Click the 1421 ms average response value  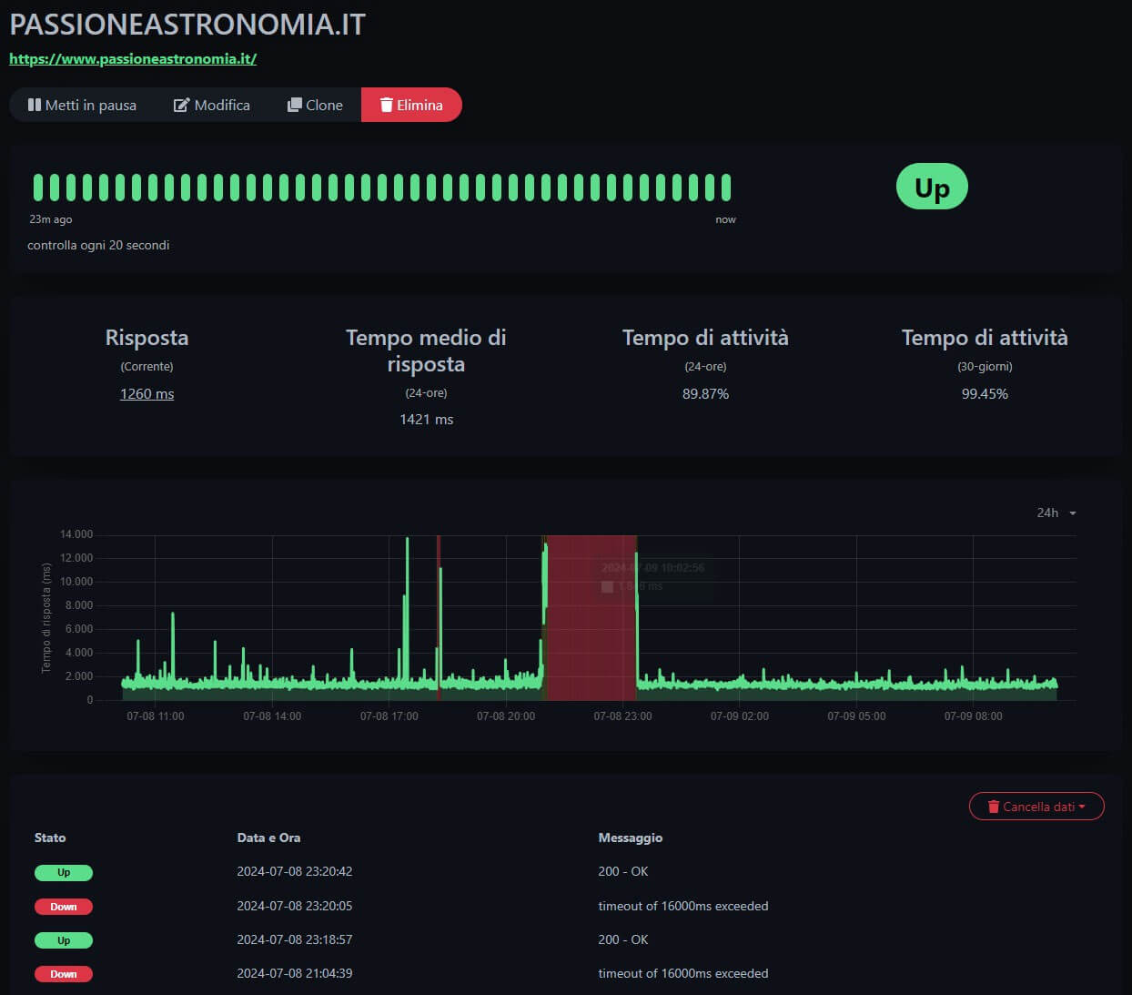pos(426,419)
